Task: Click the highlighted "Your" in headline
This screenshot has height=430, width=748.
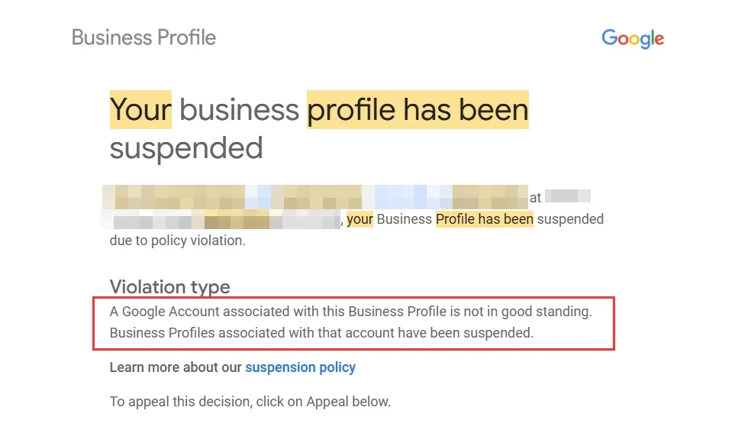Action: click(x=140, y=110)
